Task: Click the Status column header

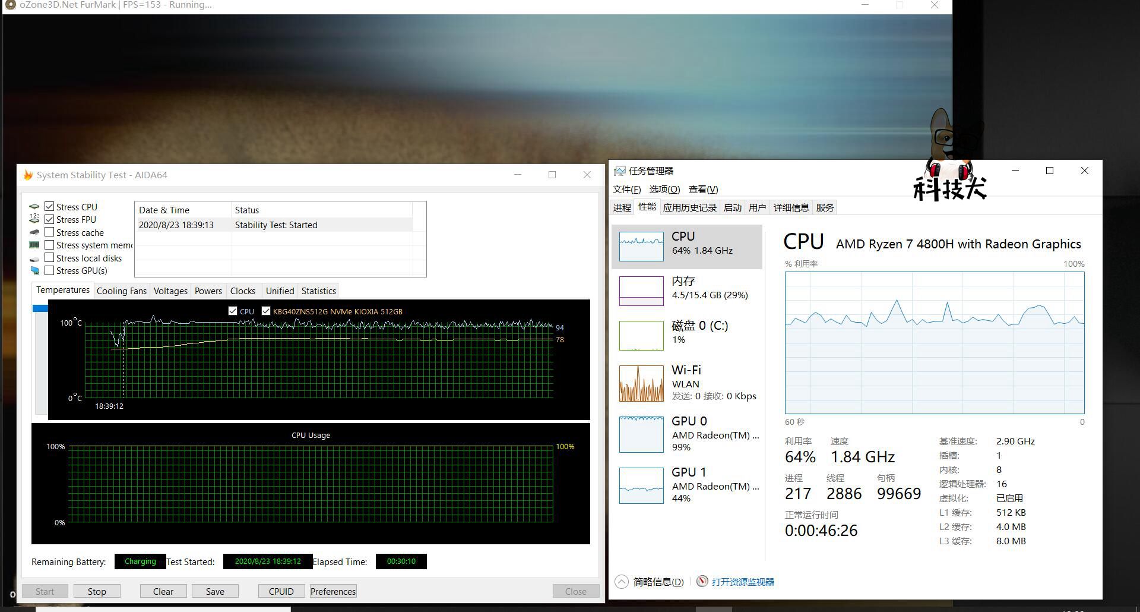Action: [x=322, y=210]
